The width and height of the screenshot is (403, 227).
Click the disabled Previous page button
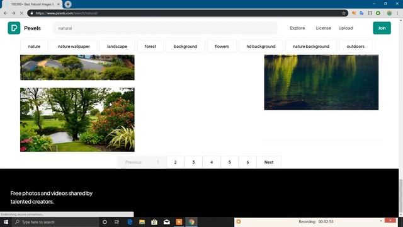[133, 162]
